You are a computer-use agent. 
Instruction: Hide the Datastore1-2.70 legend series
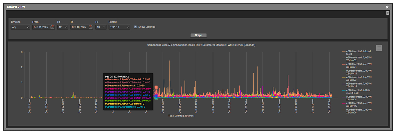359,91
